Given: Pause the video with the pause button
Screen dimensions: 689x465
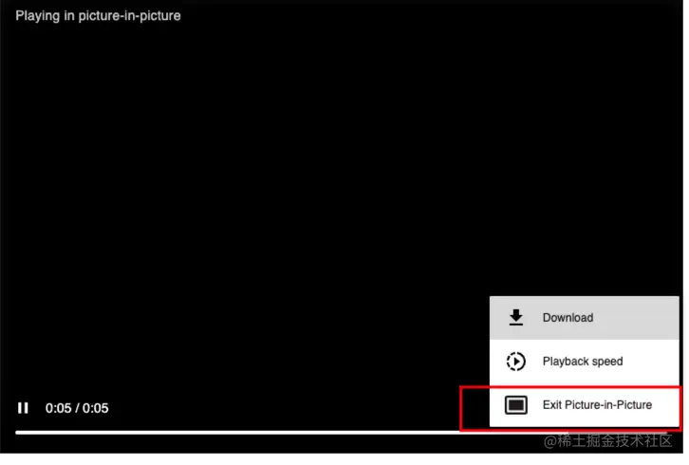Looking at the screenshot, I should pos(23,408).
